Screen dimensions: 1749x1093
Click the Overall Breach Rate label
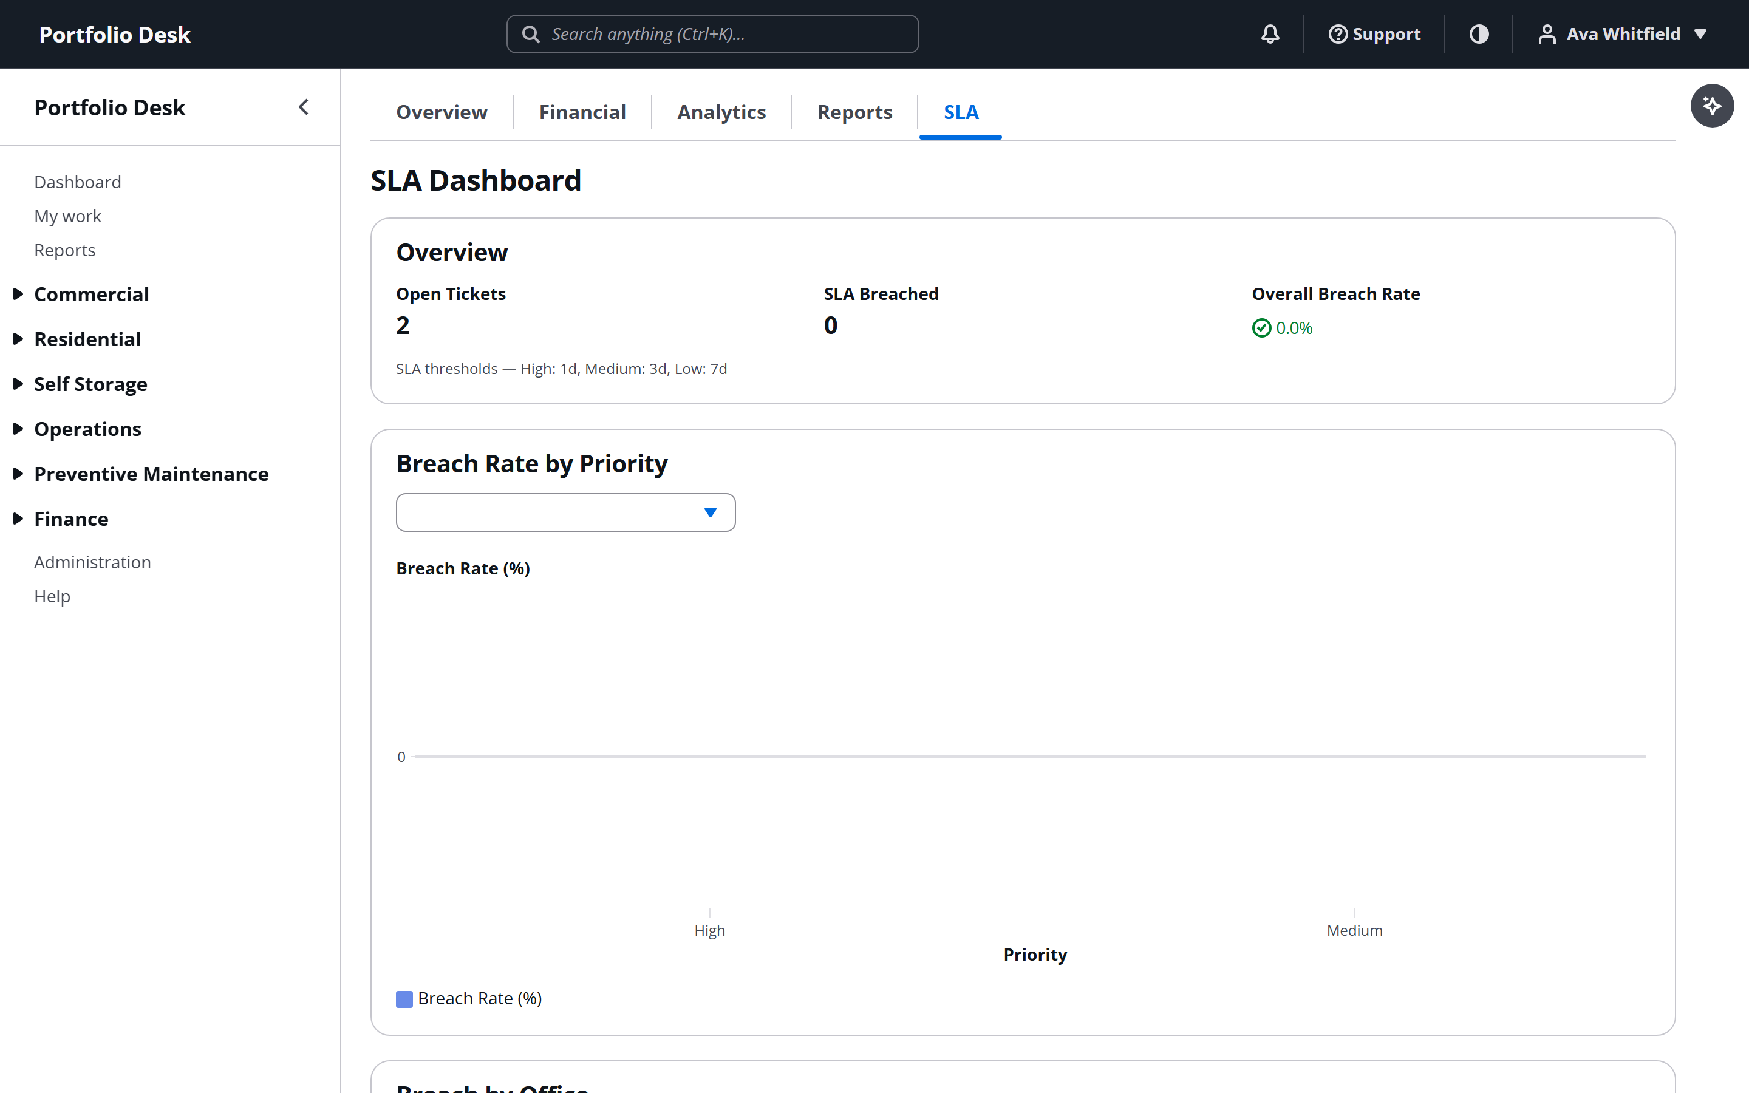1335,293
